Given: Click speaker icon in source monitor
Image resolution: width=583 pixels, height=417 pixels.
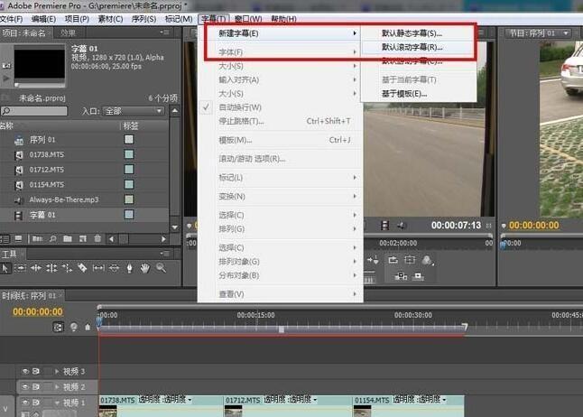Looking at the screenshot, I should click(x=402, y=225).
